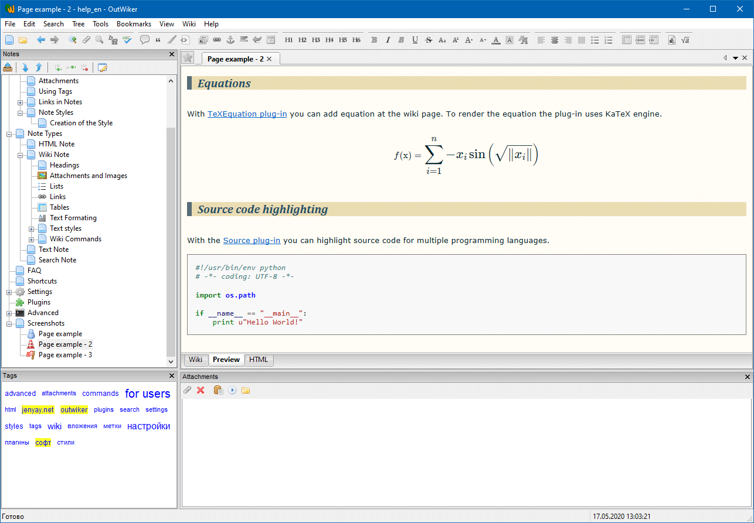Image resolution: width=754 pixels, height=523 pixels.
Task: Insert an anchor with the anchor icon
Action: pyautogui.click(x=230, y=40)
